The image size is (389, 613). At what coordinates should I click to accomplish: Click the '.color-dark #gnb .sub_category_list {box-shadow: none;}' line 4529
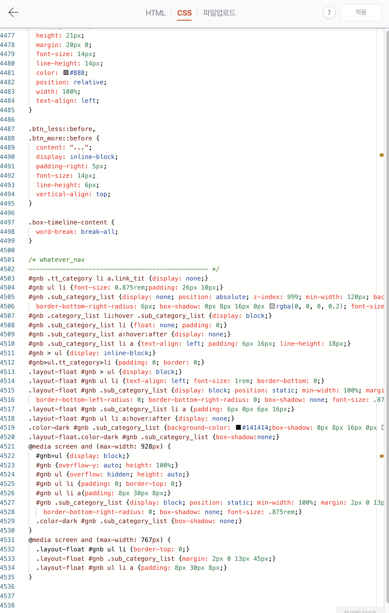pyautogui.click(x=139, y=521)
